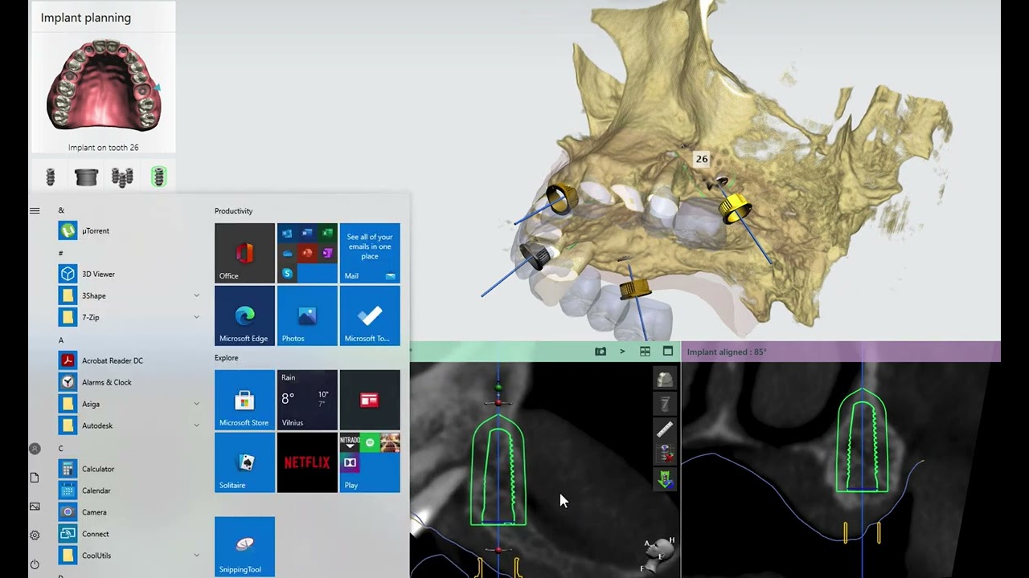Click the four-pane layout icon
1029x578 pixels.
pos(645,352)
